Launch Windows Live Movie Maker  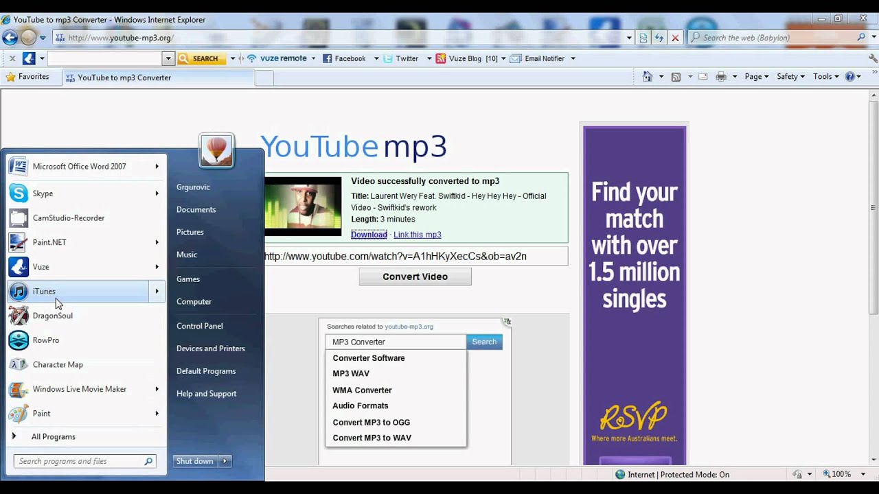[86, 389]
